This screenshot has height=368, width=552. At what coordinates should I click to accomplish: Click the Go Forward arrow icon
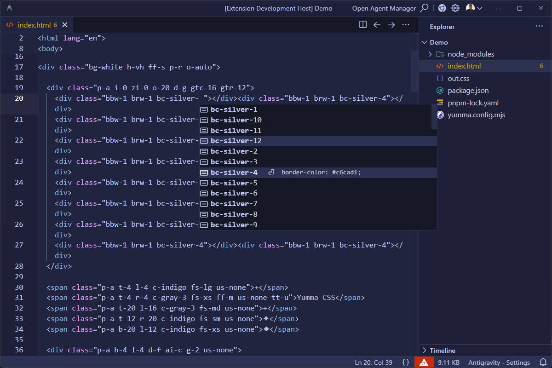[391, 24]
